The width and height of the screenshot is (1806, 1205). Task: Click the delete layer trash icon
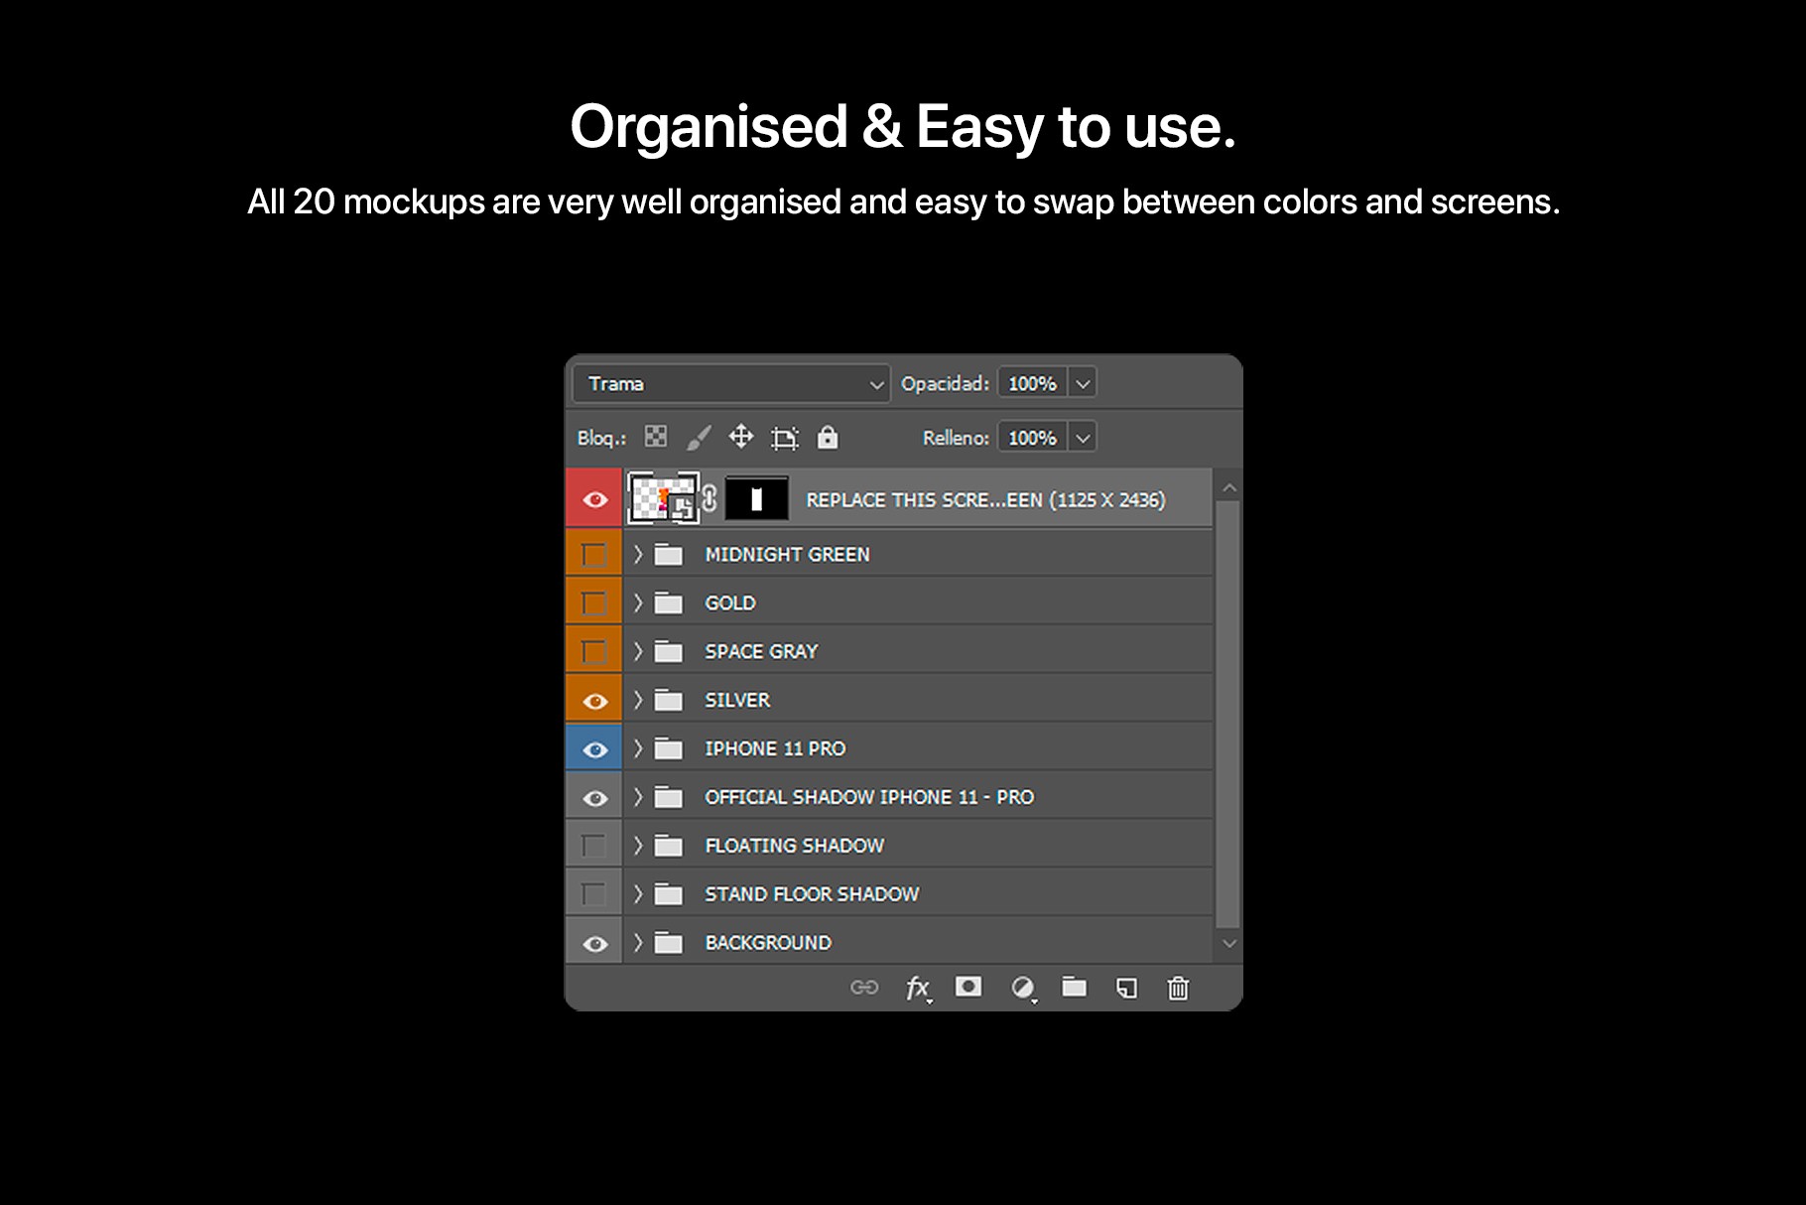(1178, 988)
